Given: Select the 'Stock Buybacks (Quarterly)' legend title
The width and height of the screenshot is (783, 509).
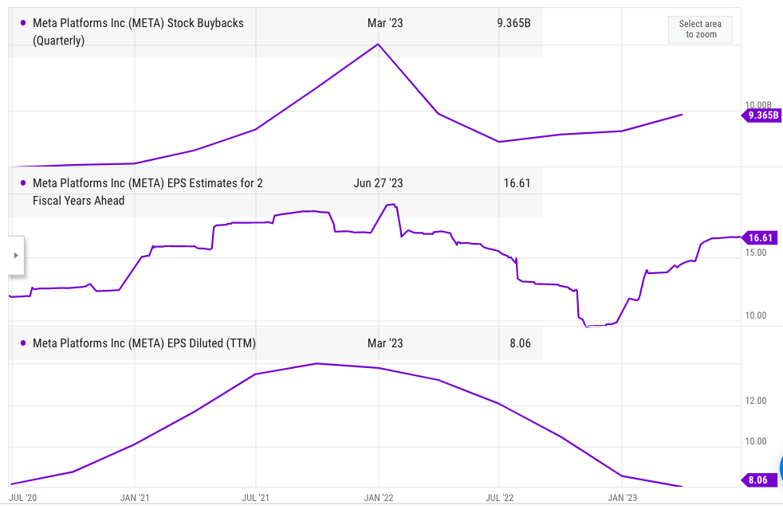Looking at the screenshot, I should coord(138,31).
